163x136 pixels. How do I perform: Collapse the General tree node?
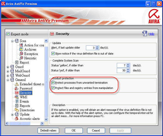8,80
